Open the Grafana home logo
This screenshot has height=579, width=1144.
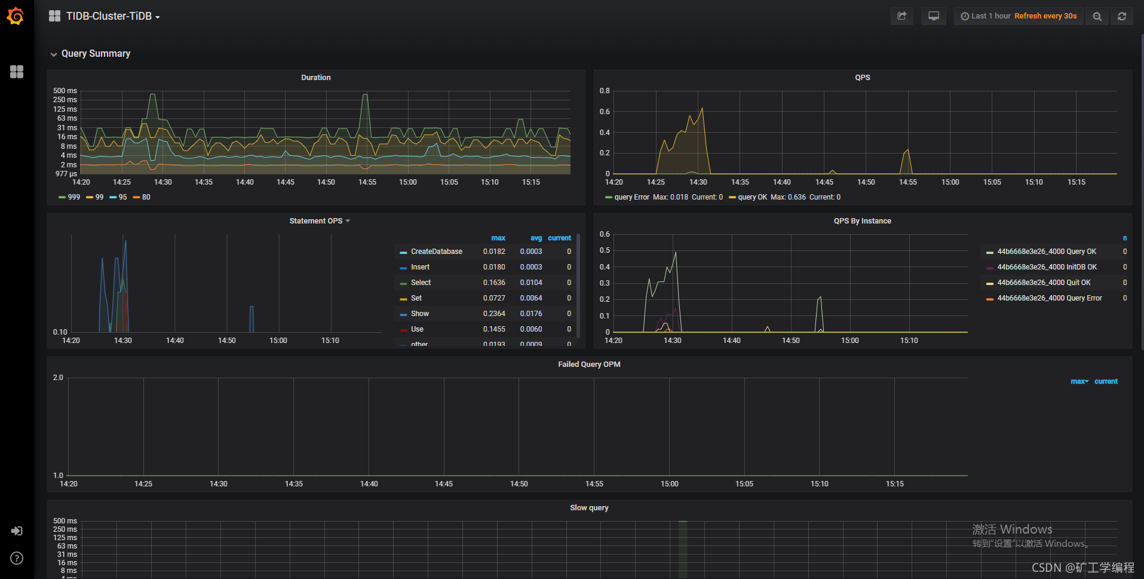point(16,16)
